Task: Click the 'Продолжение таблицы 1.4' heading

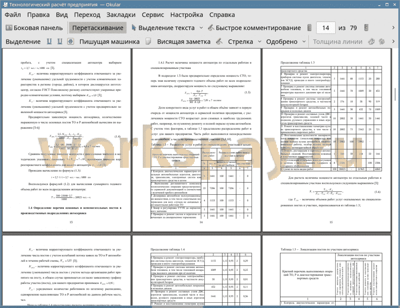Action: coord(168,250)
